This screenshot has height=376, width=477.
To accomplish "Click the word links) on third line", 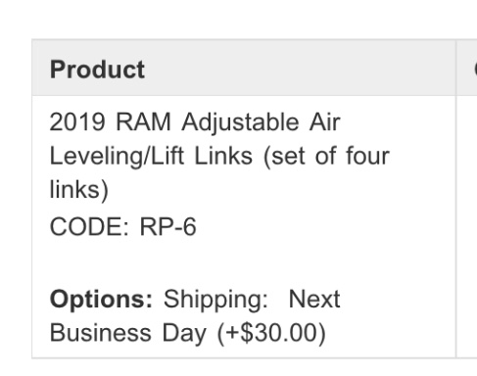I will click(x=78, y=190).
